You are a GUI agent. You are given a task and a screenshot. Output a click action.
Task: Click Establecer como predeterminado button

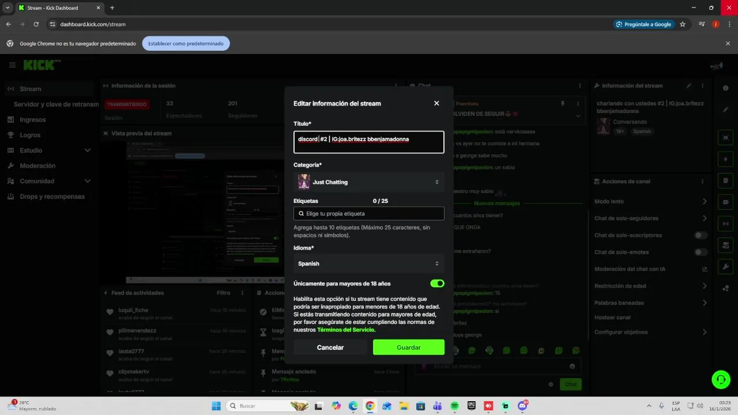(186, 43)
